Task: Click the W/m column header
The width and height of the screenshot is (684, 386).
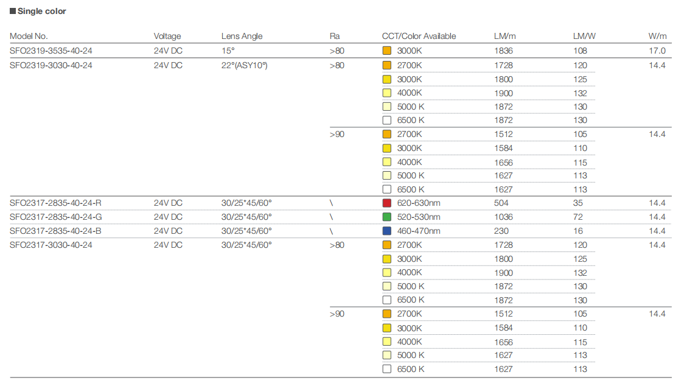Action: point(657,37)
